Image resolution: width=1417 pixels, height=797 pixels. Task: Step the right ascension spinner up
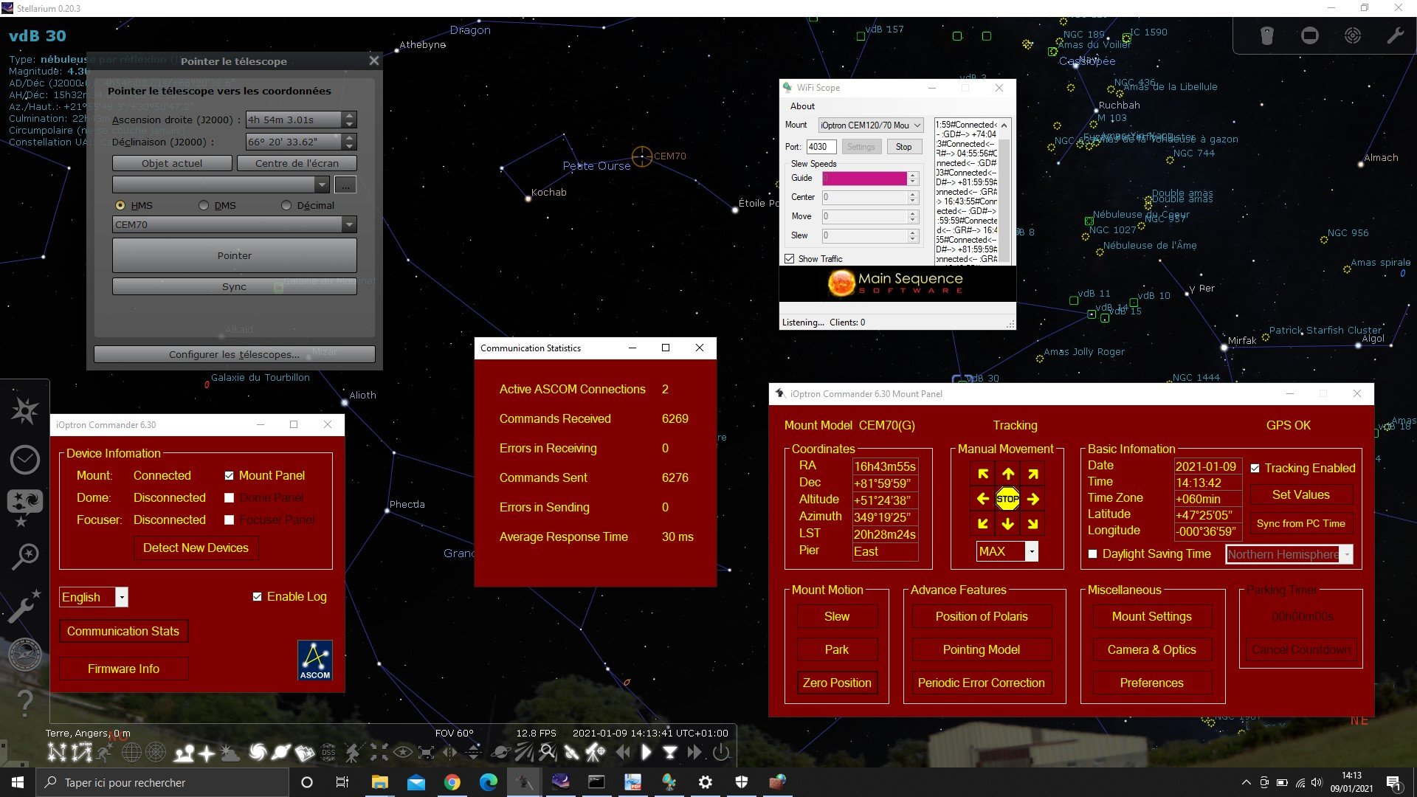[350, 115]
